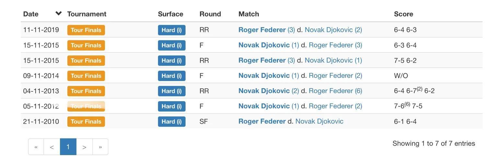The image size is (486, 165).
Task: Select page 1 in pagination
Action: [68, 147]
